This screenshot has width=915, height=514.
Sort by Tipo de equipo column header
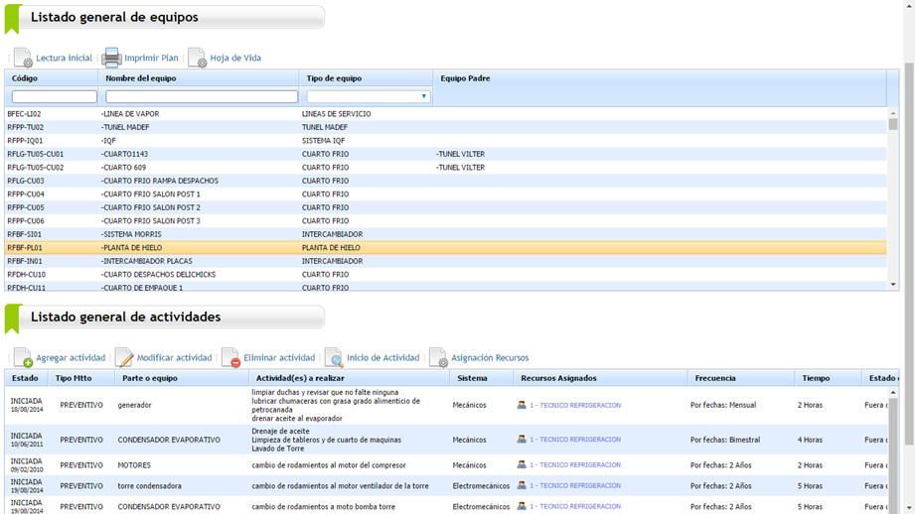334,78
